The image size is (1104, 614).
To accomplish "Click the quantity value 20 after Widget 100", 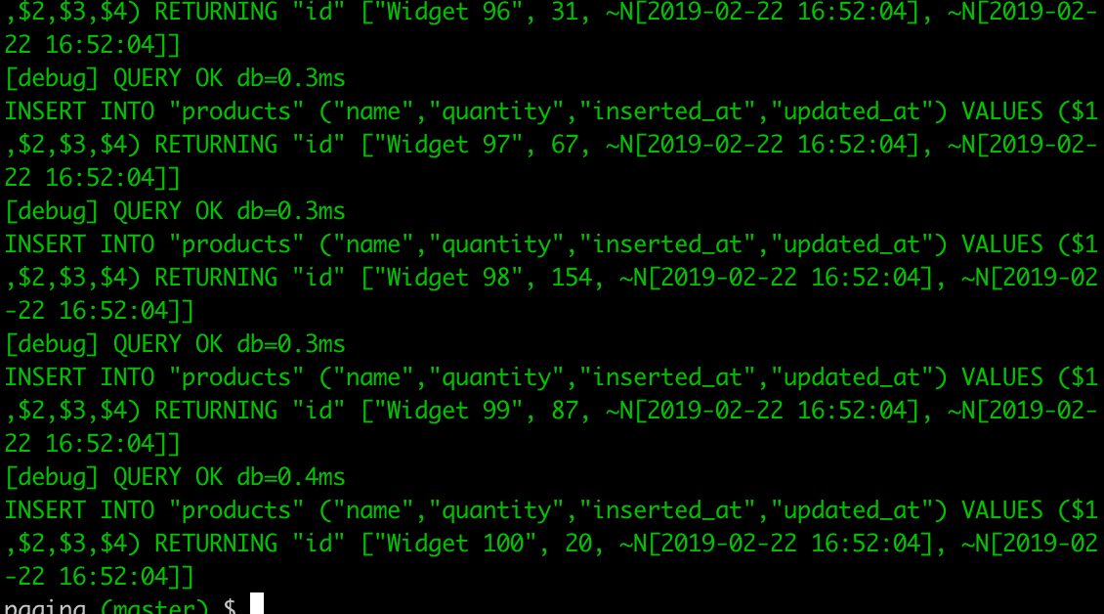I will pos(578,544).
